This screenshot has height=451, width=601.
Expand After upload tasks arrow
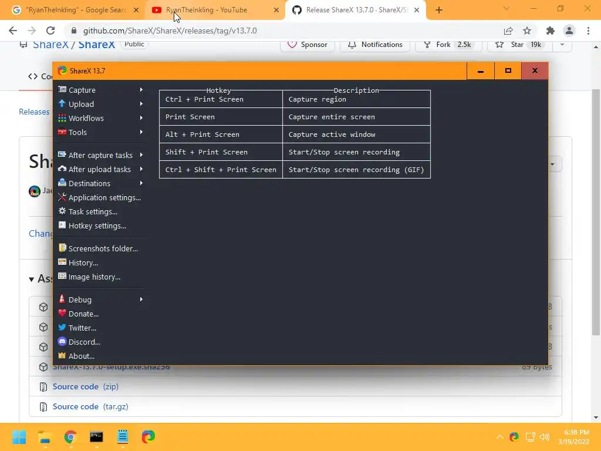(x=141, y=169)
